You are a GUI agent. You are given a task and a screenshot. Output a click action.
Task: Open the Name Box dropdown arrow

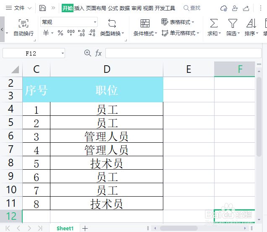point(63,53)
